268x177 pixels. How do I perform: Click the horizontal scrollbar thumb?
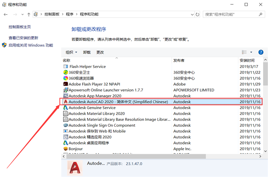[x=136, y=156]
